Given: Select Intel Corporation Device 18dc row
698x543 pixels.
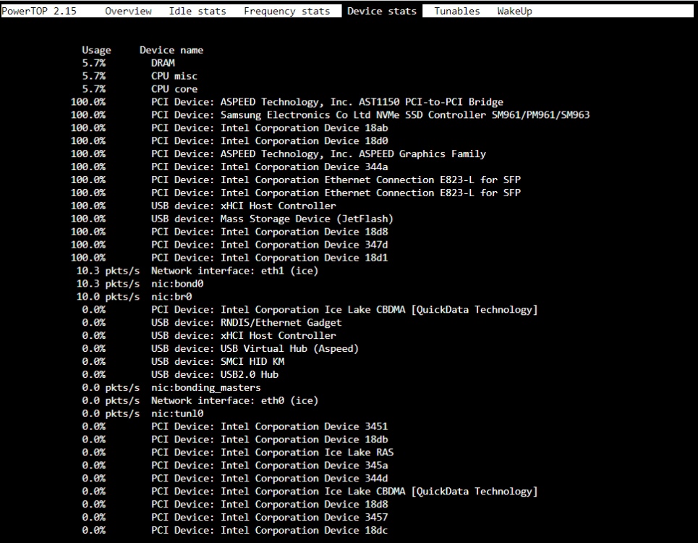Looking at the screenshot, I should click(x=235, y=530).
